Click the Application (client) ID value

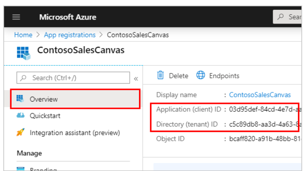[265, 109]
